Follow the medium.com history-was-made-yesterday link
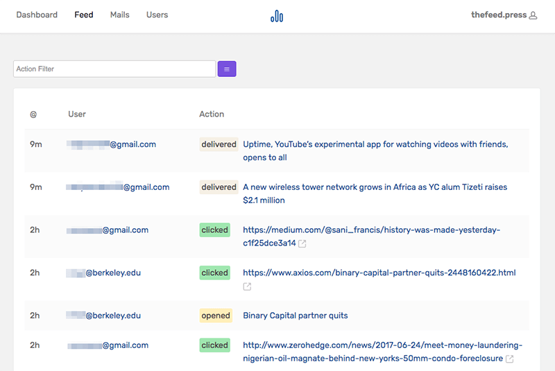This screenshot has height=371, width=555. pos(371,230)
